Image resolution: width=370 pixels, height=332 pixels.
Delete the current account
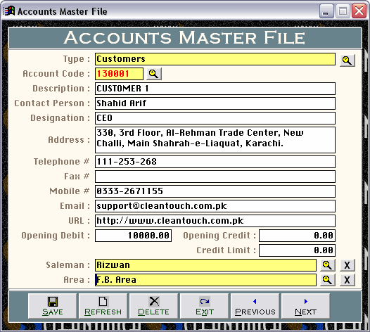pos(153,306)
